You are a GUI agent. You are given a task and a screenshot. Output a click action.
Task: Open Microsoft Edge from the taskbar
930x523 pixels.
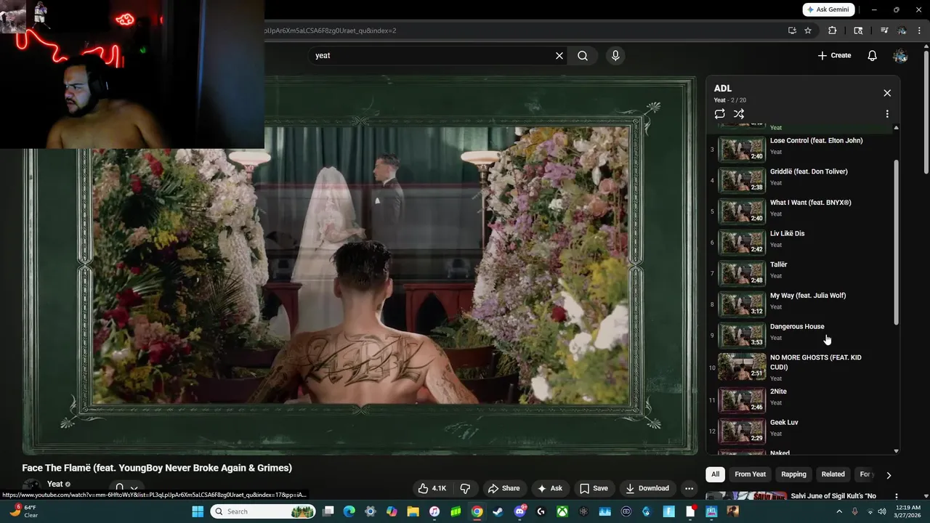[x=349, y=511]
